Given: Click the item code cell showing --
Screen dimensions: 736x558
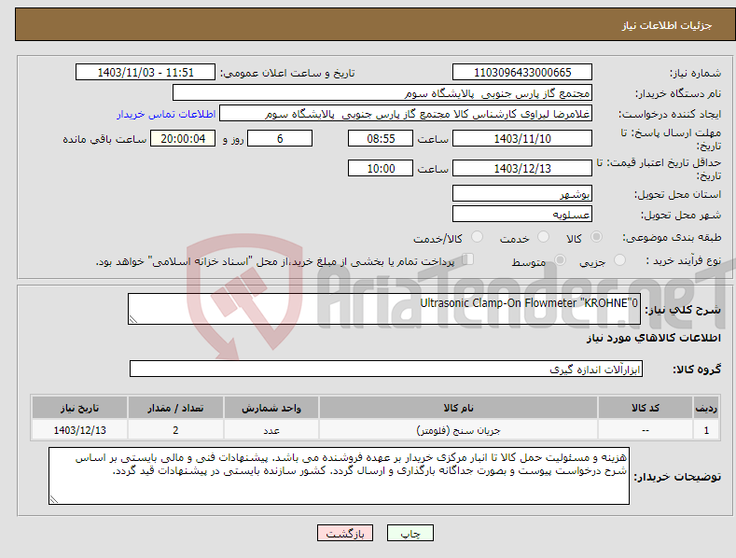Looking at the screenshot, I should (x=646, y=430).
